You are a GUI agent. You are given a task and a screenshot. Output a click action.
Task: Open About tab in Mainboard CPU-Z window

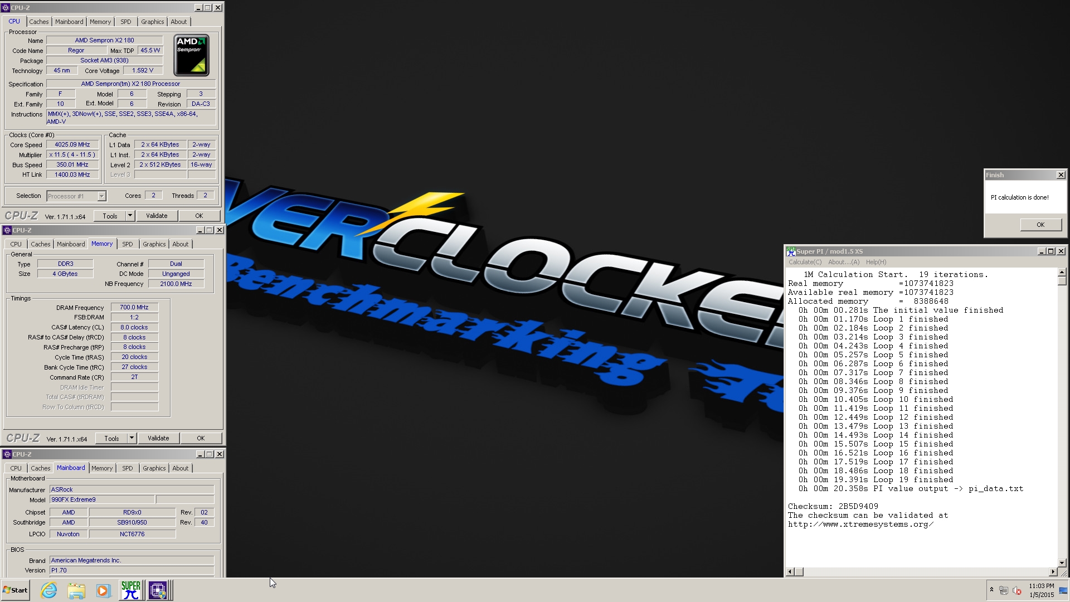pyautogui.click(x=181, y=468)
